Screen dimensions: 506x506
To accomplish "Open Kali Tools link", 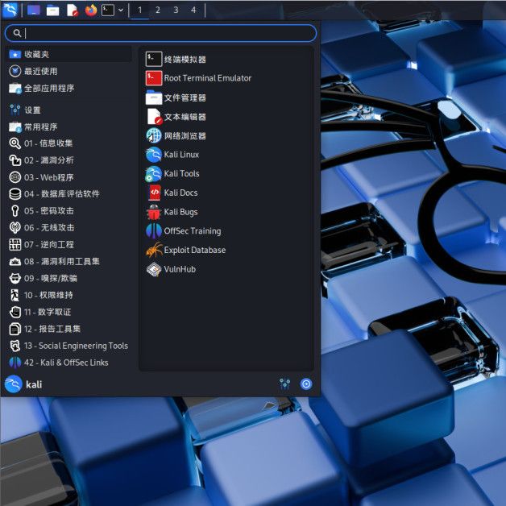I will click(227, 173).
